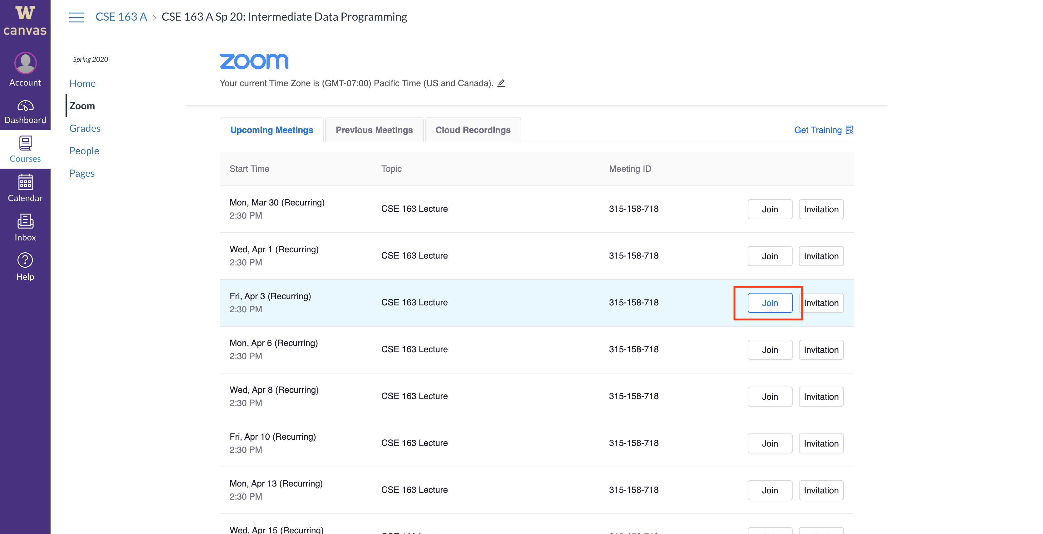Expand the Upcoming Meetings tab
The height and width of the screenshot is (534, 1043).
[272, 129]
